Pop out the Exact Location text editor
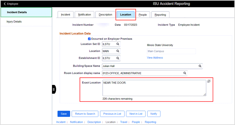 point(209,81)
